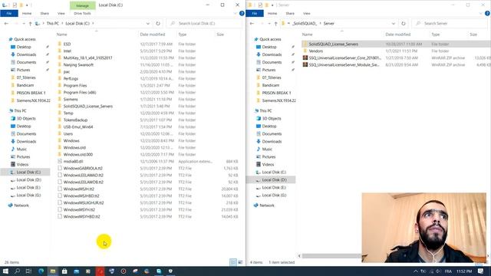Click This PC in the left address bar
491x276 pixels.
click(53, 24)
